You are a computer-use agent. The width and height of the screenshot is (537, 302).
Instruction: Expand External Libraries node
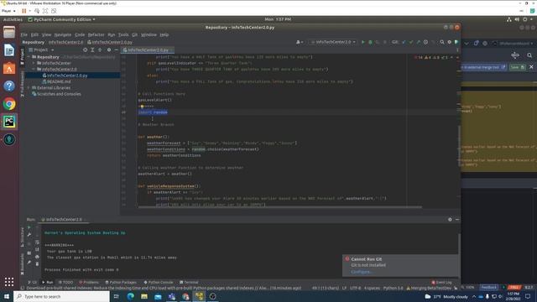(x=29, y=88)
